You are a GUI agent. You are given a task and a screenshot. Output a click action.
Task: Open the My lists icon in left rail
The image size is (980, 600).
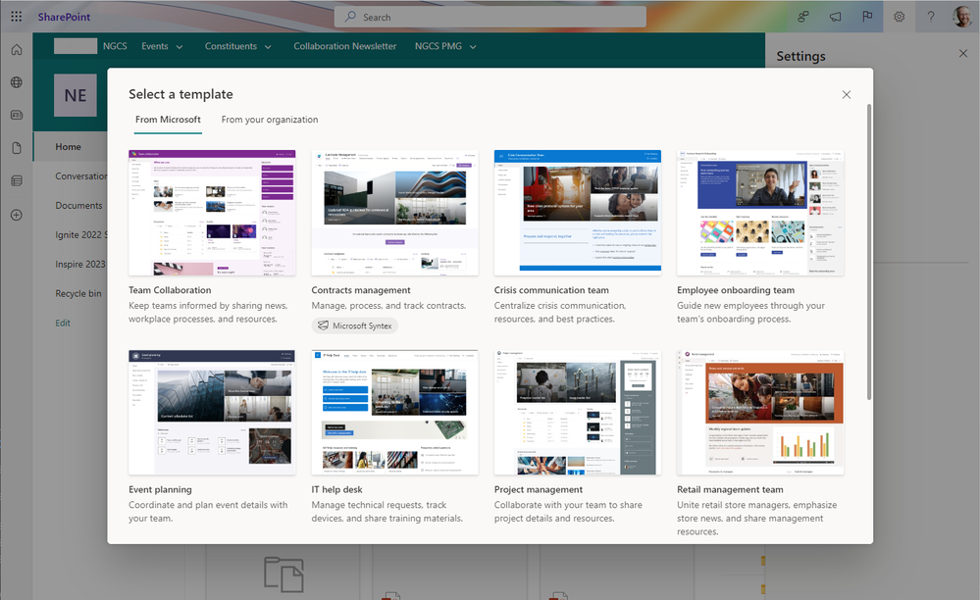[x=17, y=181]
